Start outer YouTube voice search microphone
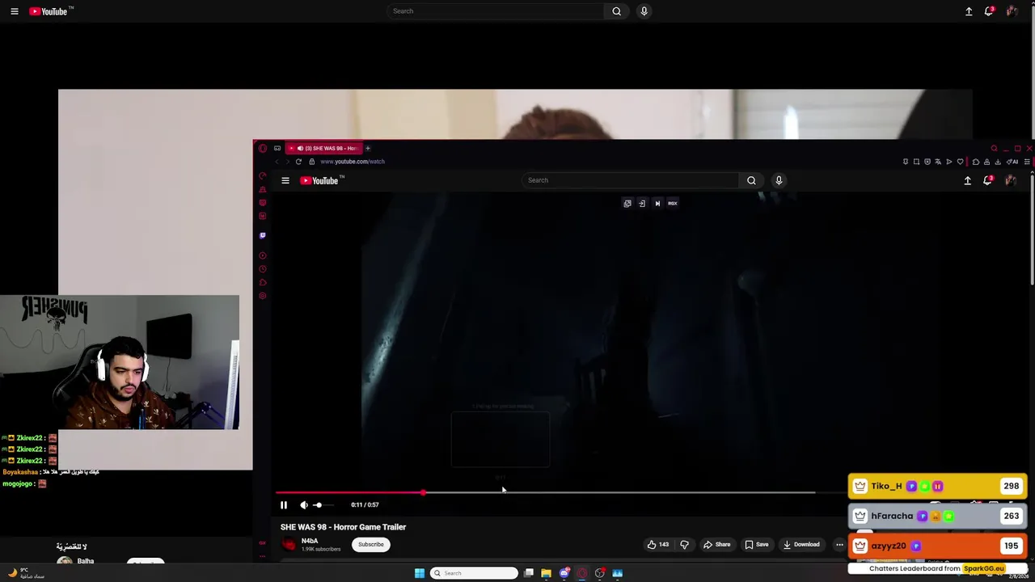 [644, 11]
